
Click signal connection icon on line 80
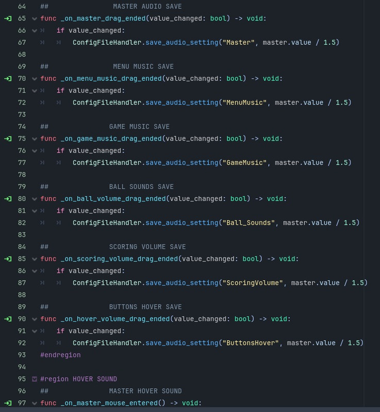pyautogui.click(x=8, y=199)
